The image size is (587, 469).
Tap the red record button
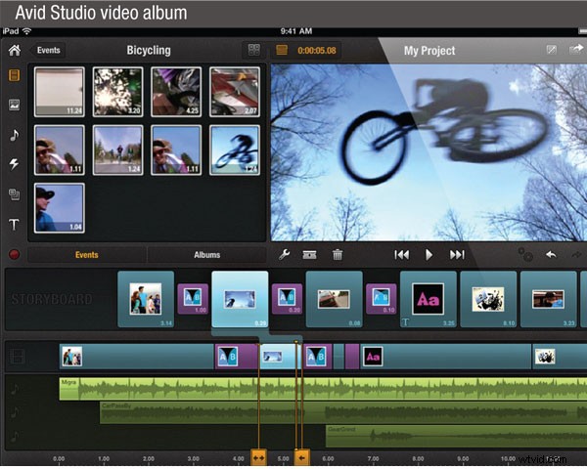[x=15, y=255]
